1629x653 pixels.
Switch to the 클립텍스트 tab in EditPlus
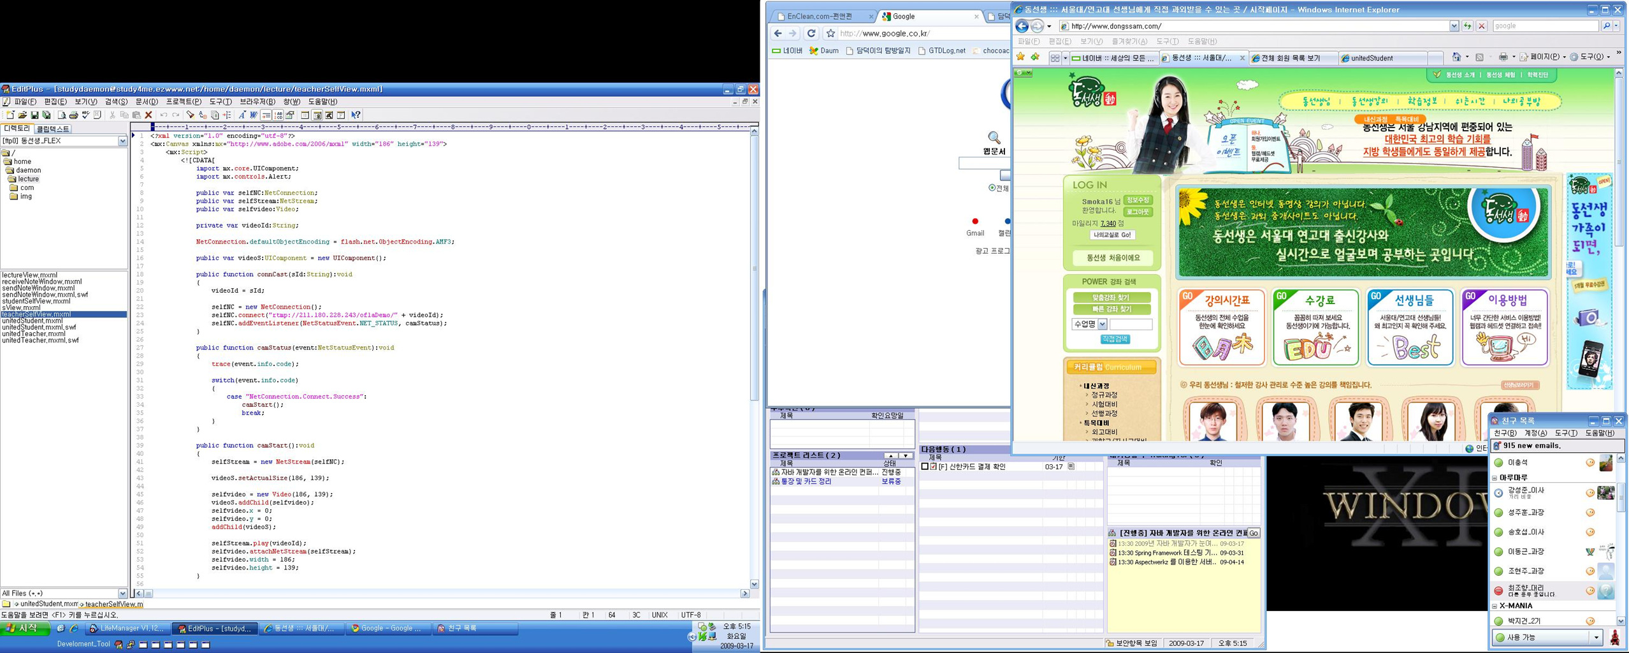[53, 129]
